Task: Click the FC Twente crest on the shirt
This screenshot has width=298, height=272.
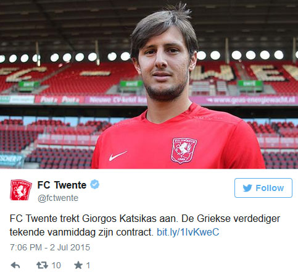Action: tap(184, 151)
